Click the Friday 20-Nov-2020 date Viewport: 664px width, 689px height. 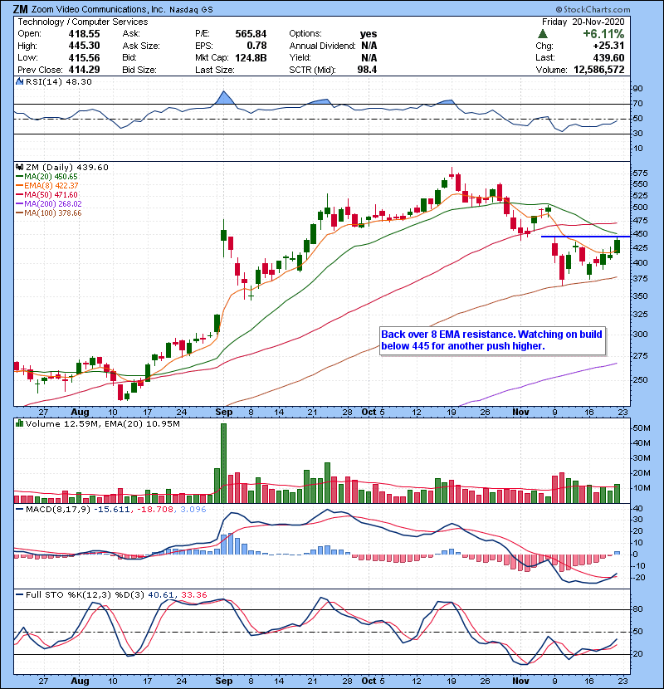583,22
